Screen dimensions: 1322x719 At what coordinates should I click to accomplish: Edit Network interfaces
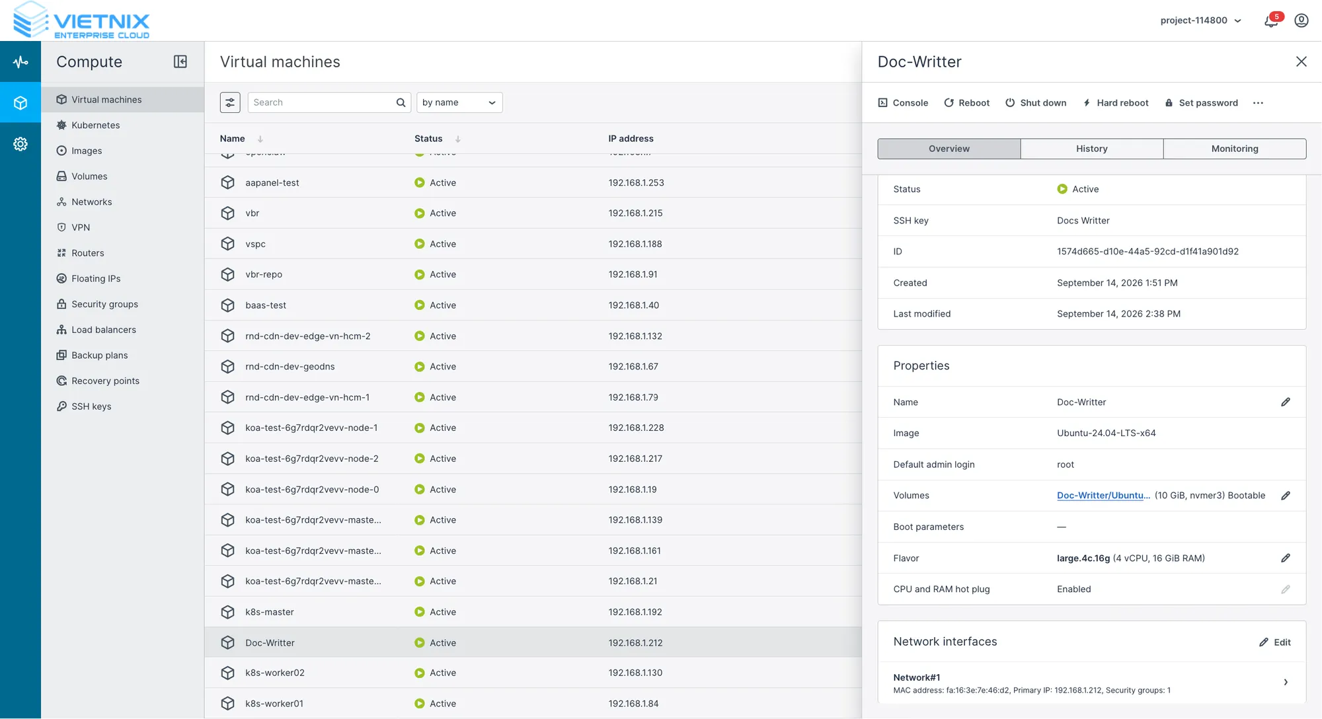coord(1275,642)
